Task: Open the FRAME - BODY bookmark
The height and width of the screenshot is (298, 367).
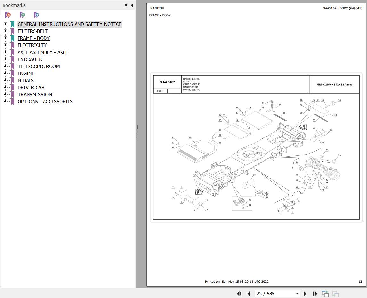Action: pyautogui.click(x=34, y=38)
